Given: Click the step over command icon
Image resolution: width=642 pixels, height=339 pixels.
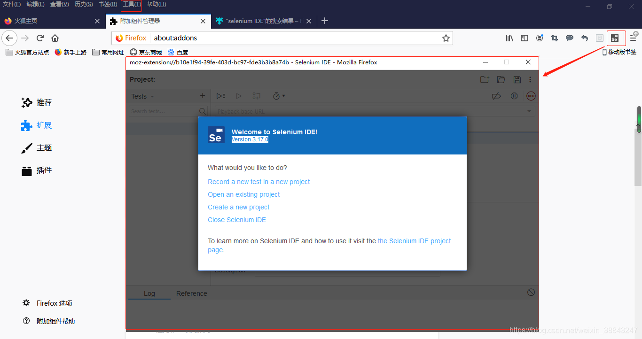Looking at the screenshot, I should (x=256, y=96).
